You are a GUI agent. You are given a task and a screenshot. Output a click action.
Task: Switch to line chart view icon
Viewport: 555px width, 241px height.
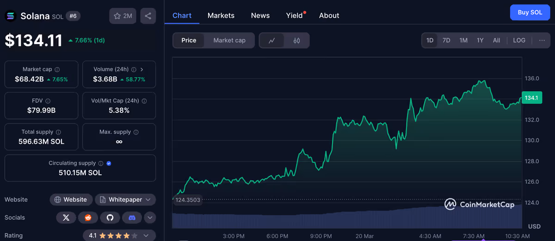(272, 40)
